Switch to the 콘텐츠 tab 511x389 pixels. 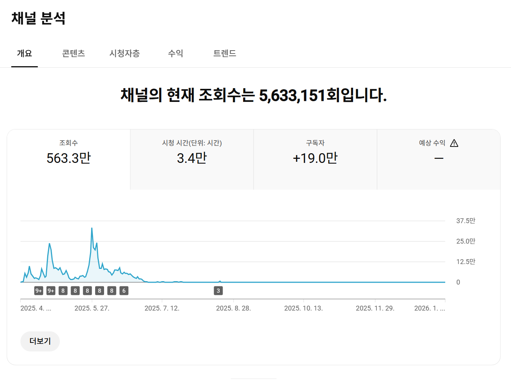73,54
